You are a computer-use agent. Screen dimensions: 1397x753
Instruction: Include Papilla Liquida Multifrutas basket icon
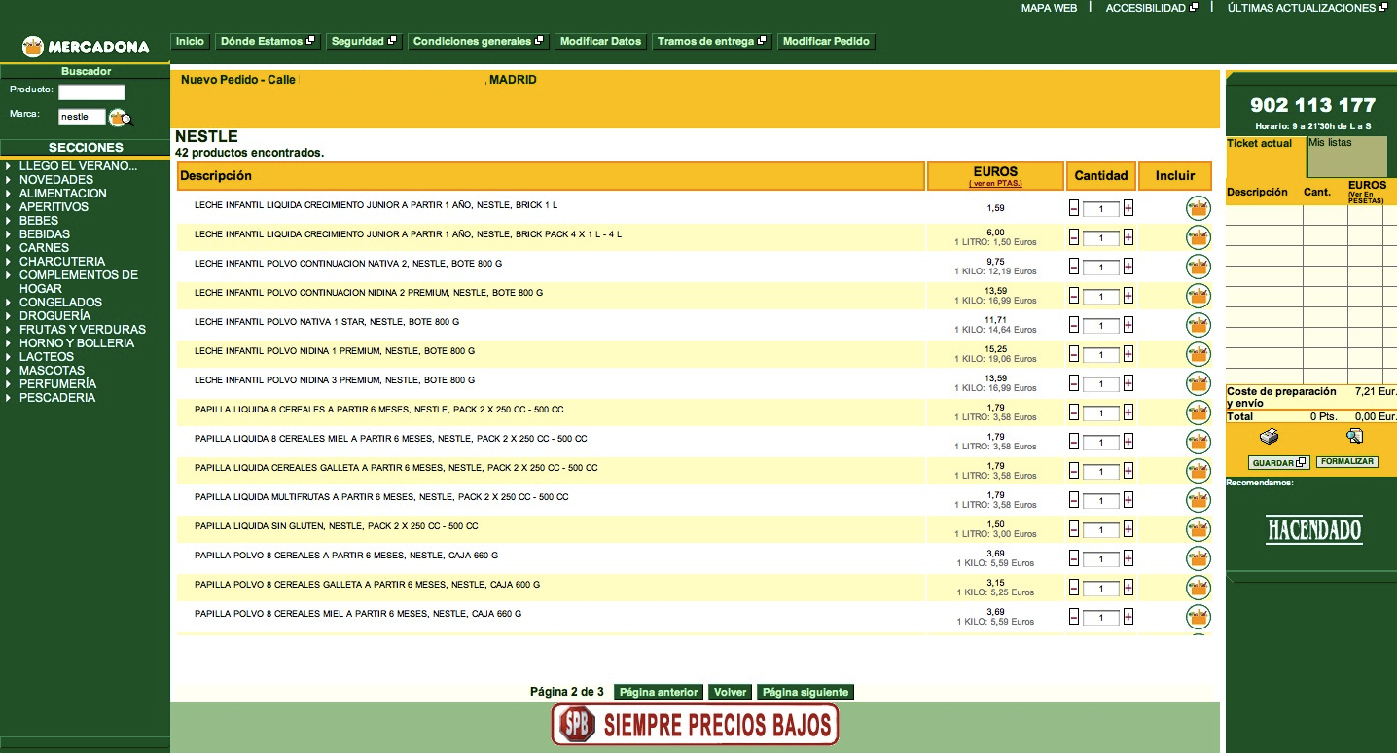tap(1199, 500)
